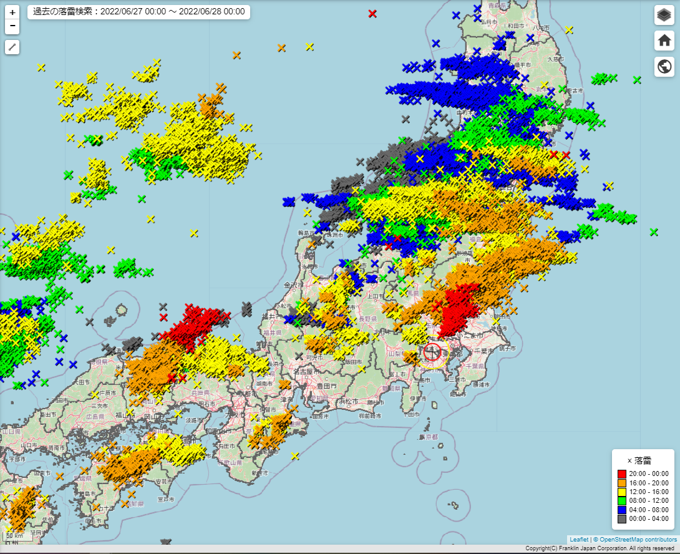Click the globe icon button
Image resolution: width=680 pixels, height=554 pixels.
[664, 66]
